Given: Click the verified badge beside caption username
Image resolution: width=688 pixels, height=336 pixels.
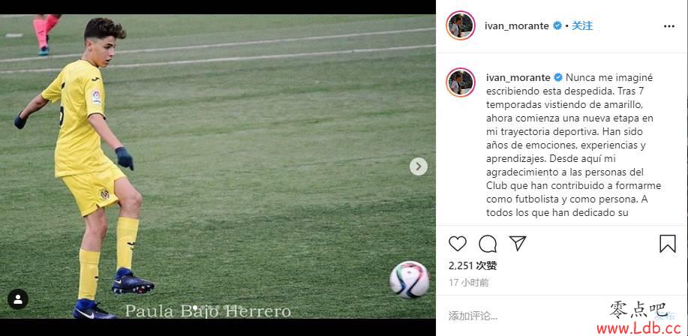Looking at the screenshot, I should coord(558,78).
